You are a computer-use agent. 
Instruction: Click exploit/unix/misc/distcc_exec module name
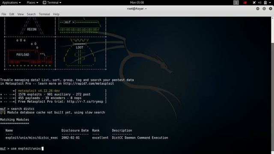32,138
